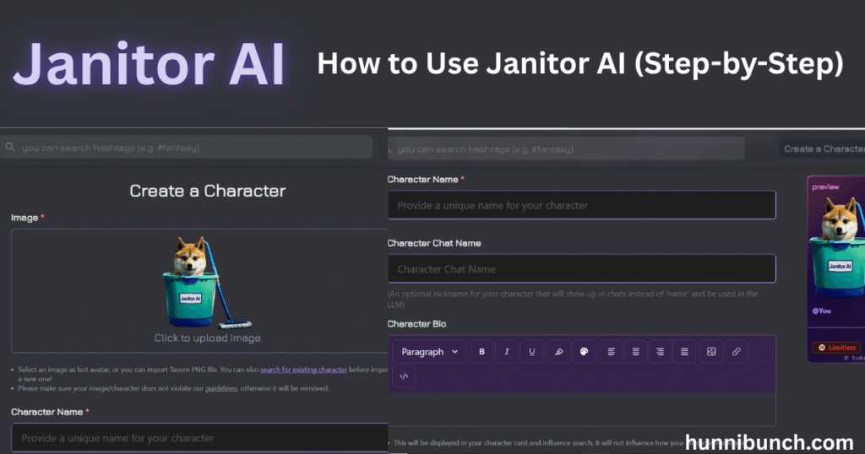Image resolution: width=865 pixels, height=454 pixels.
Task: Click the preview card dog image
Action: (837, 246)
